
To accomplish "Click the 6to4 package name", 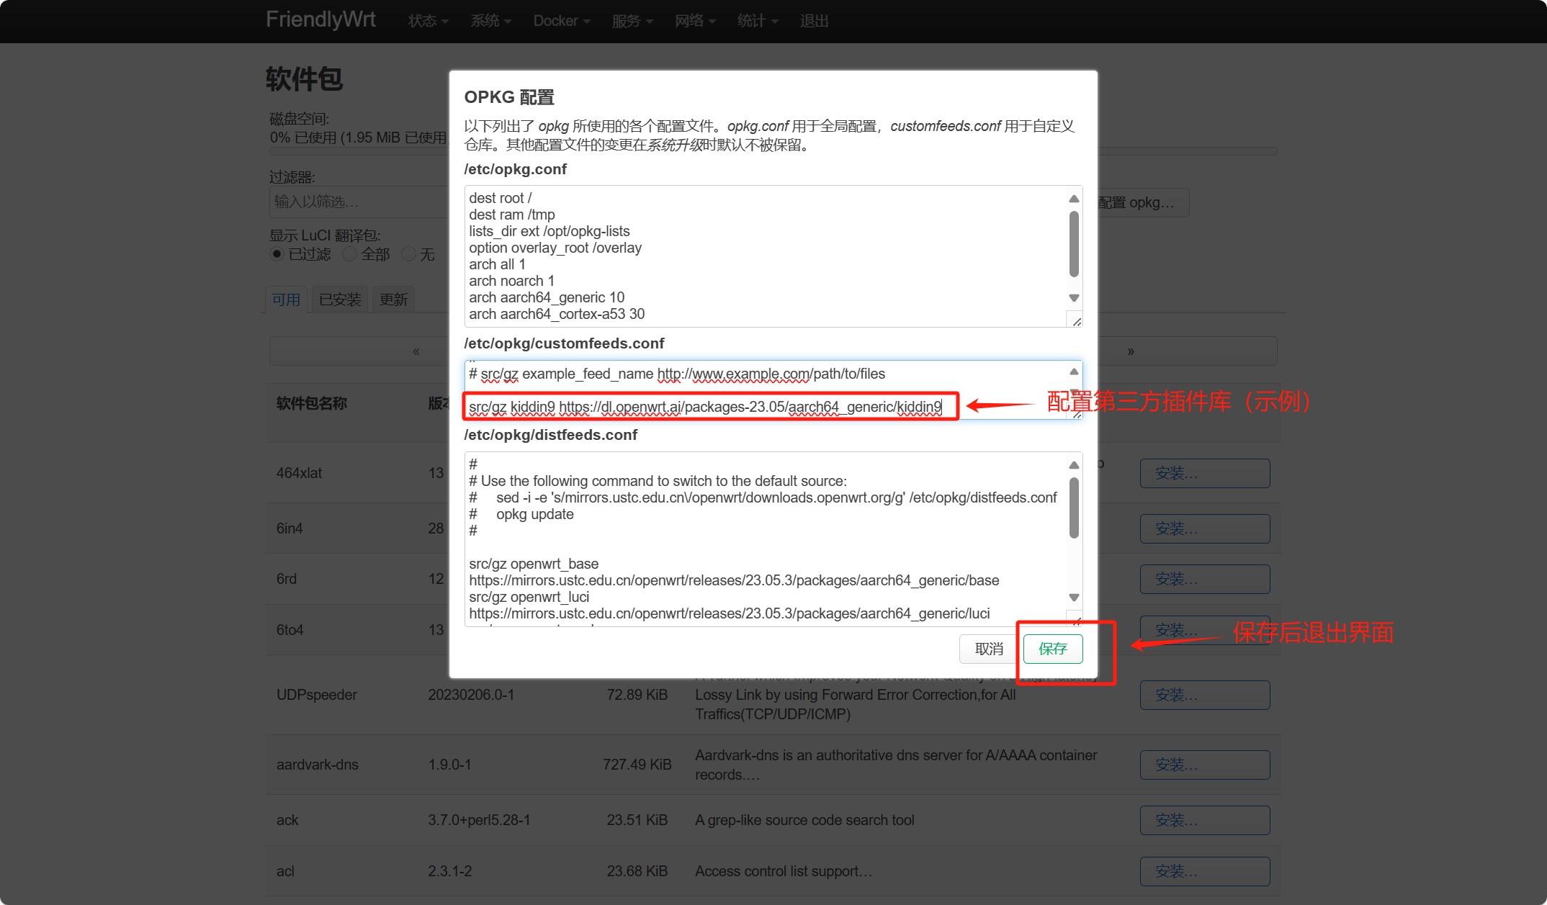I will [290, 630].
